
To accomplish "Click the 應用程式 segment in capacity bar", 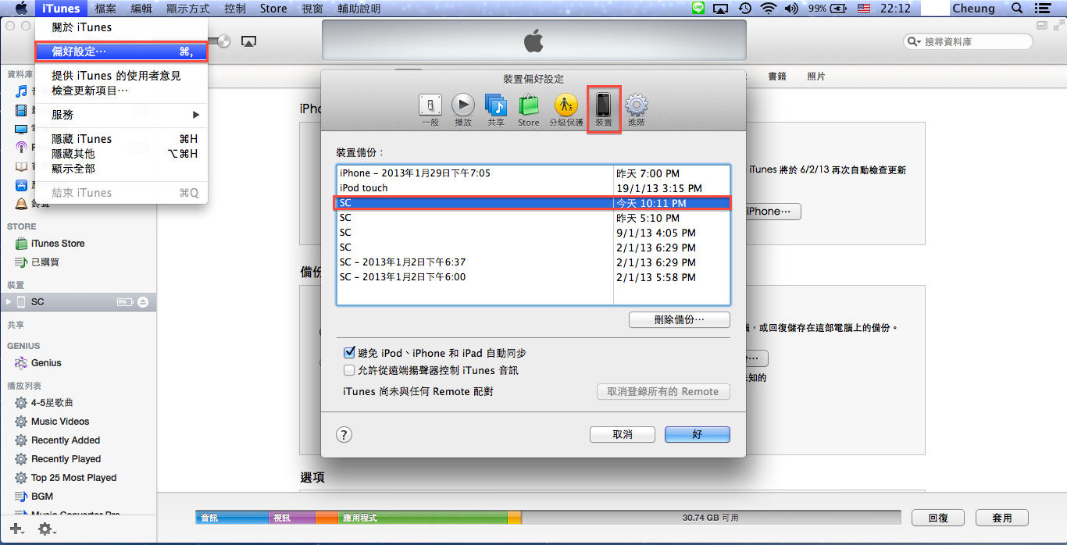I will pos(422,518).
